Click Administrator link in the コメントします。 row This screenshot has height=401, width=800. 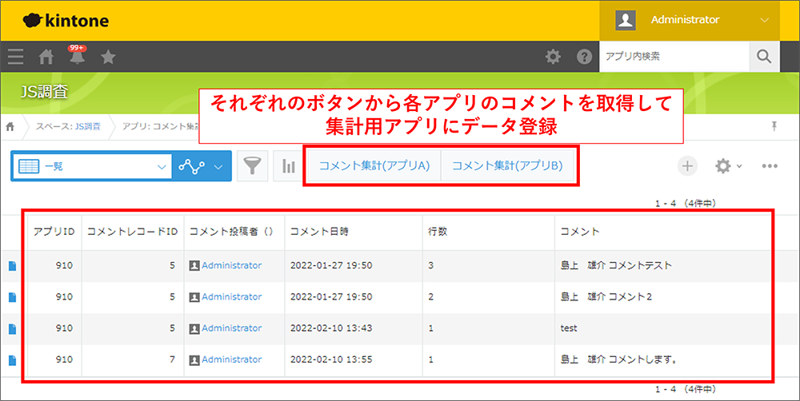(232, 359)
